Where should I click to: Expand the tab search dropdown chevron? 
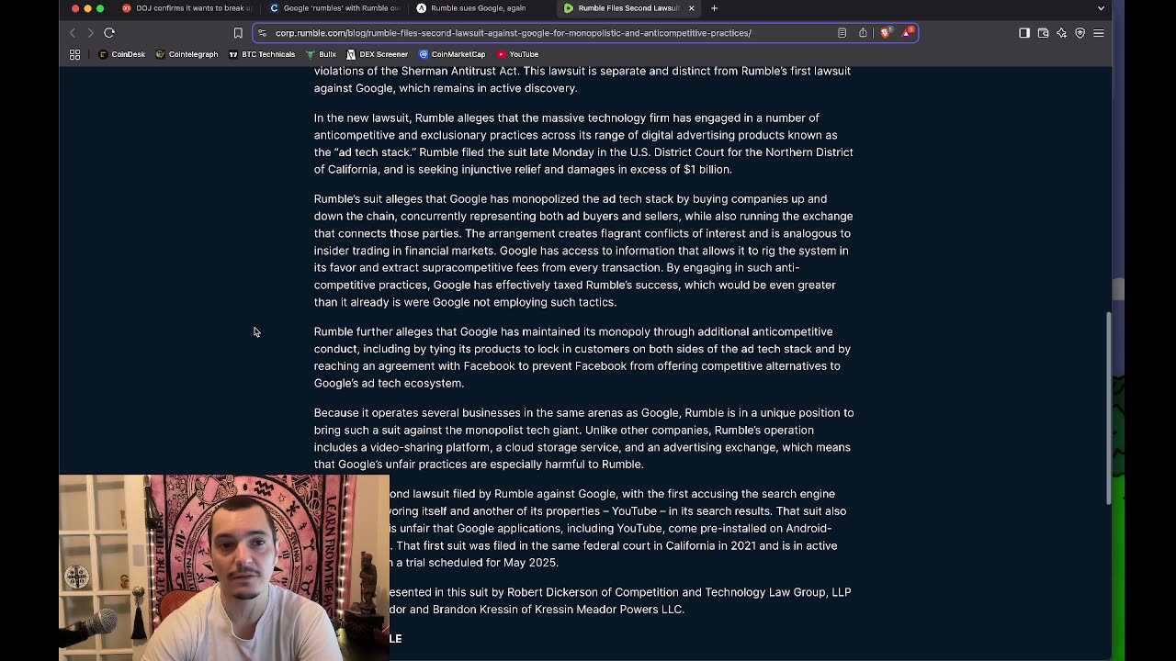[x=1101, y=8]
